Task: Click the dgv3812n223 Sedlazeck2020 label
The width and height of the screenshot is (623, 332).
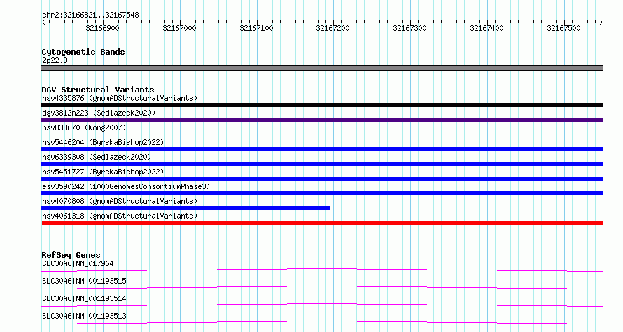Action: (x=99, y=113)
